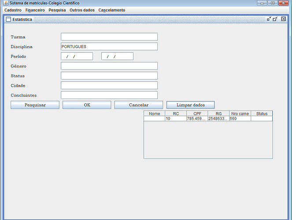Click the Java application icon in title bar
The image size is (304, 220).
coord(6,3)
